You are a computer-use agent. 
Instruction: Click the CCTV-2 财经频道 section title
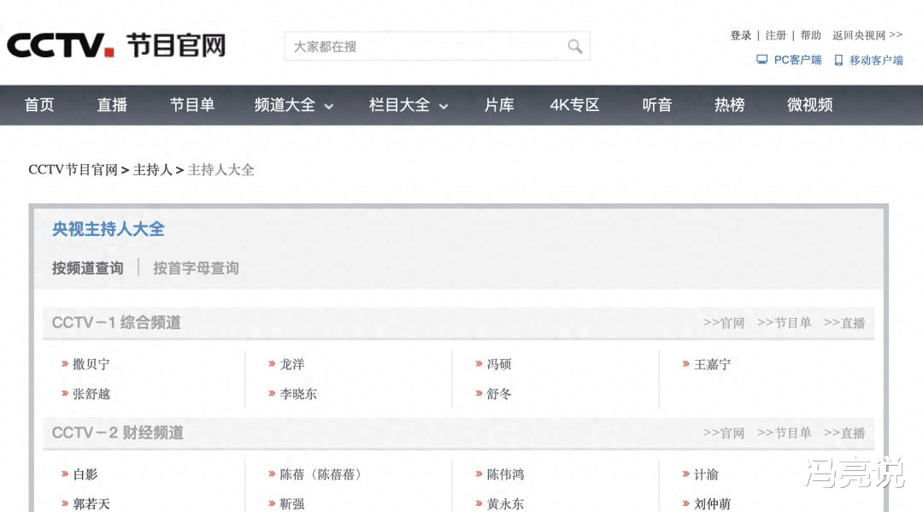pos(118,433)
